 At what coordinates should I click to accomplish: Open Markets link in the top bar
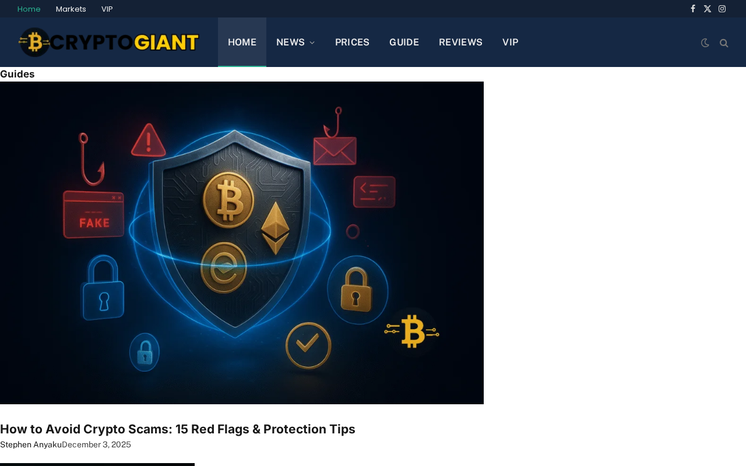pos(71,9)
